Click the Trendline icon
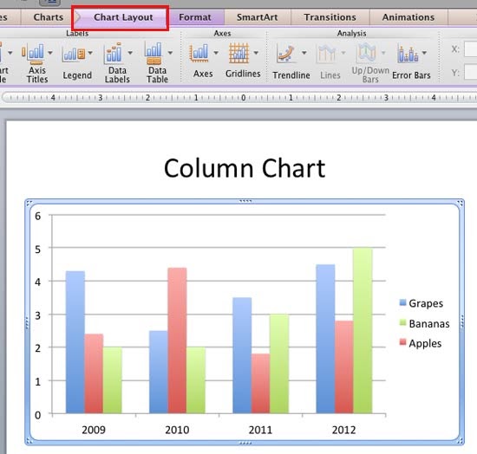Image resolution: width=477 pixels, height=454 pixels. click(285, 54)
